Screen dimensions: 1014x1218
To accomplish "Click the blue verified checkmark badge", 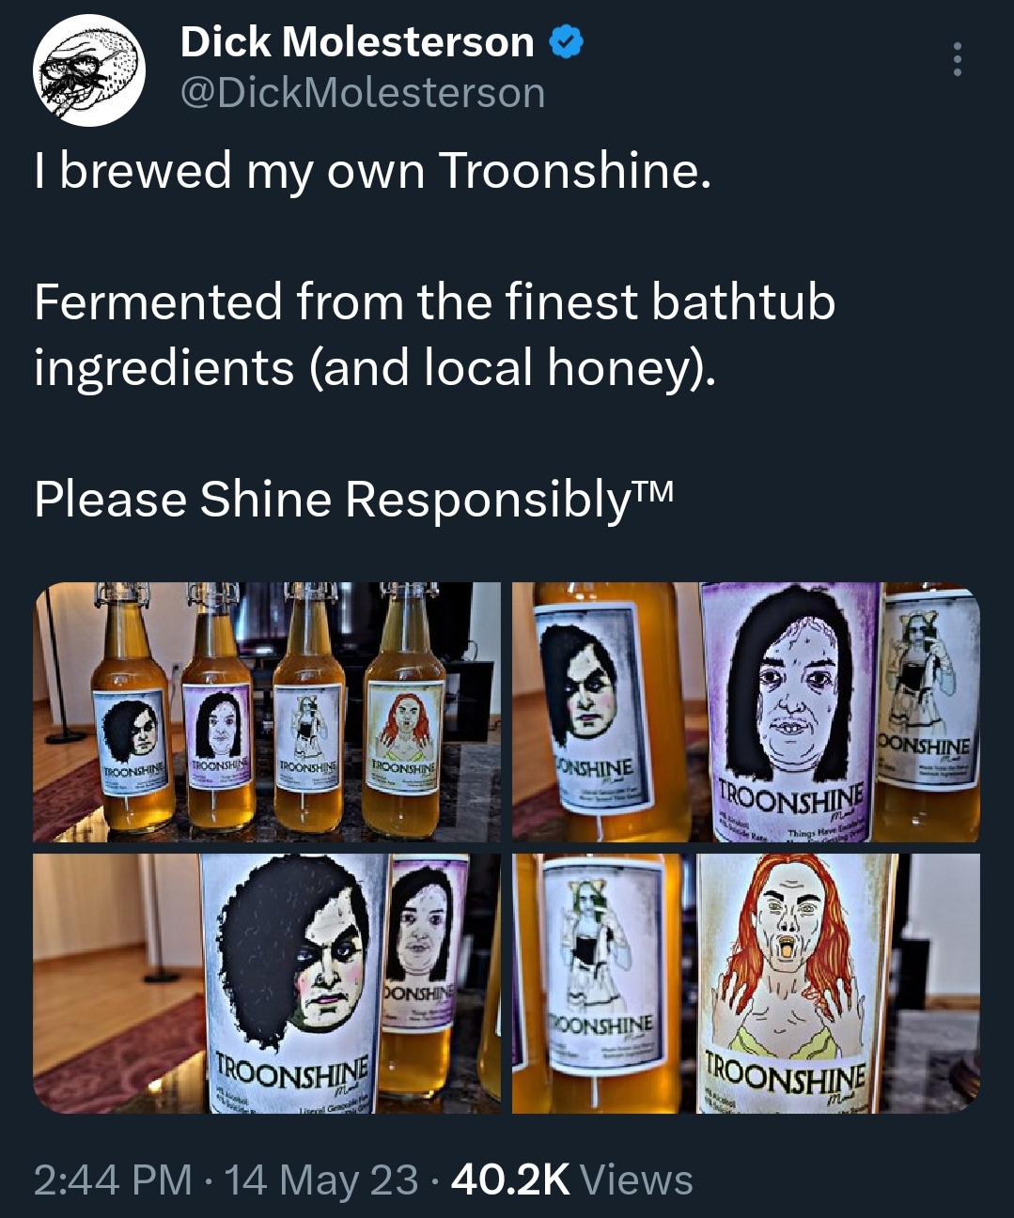I will (x=566, y=42).
